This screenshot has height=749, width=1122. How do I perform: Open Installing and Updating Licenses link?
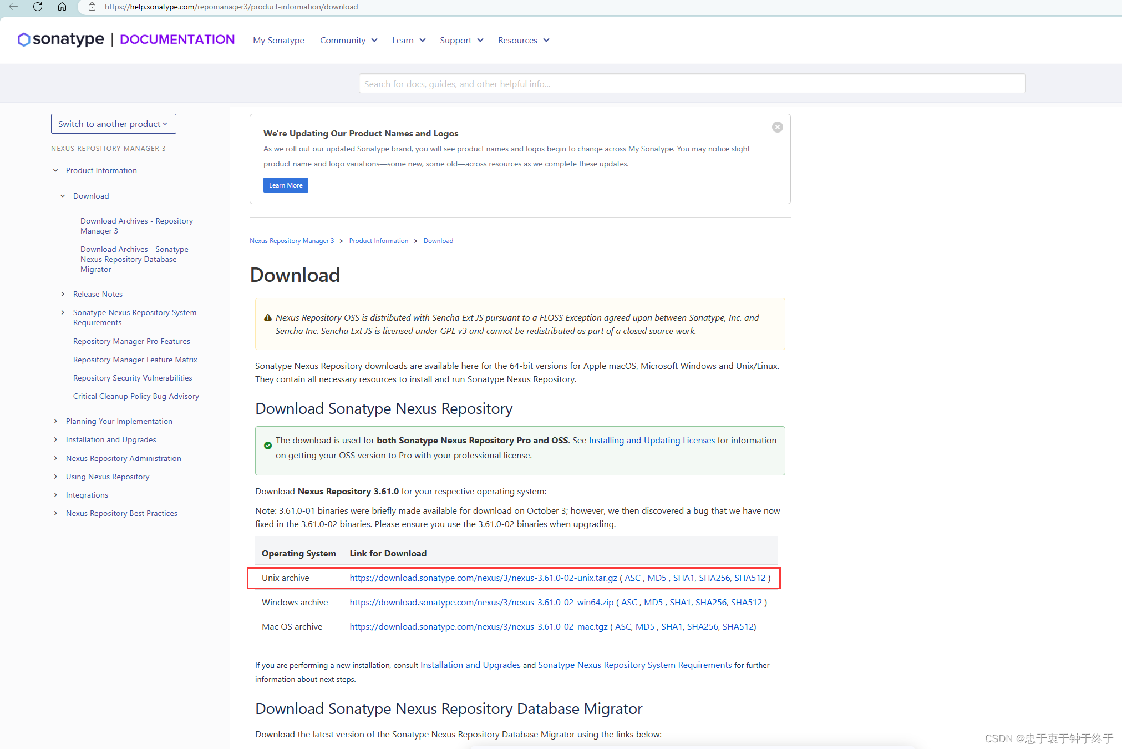[x=652, y=440]
